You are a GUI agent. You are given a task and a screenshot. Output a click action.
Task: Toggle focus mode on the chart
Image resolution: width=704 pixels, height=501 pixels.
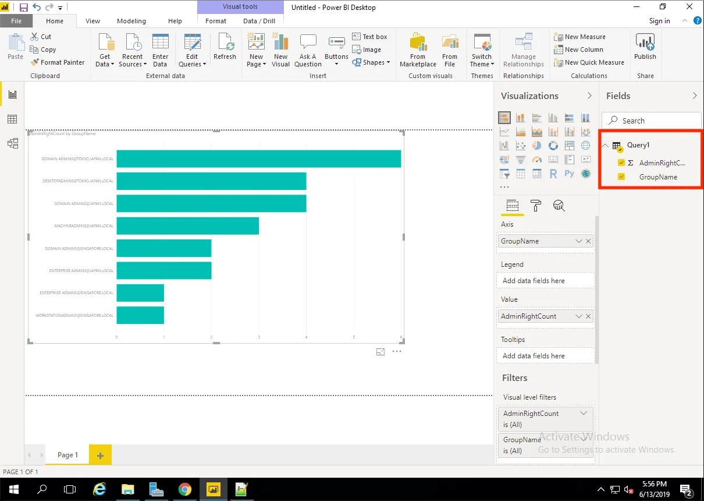click(381, 352)
